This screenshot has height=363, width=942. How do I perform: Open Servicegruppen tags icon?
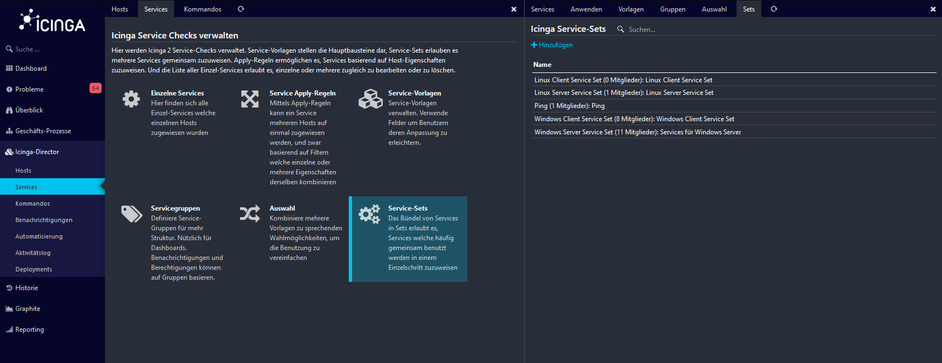coord(132,214)
